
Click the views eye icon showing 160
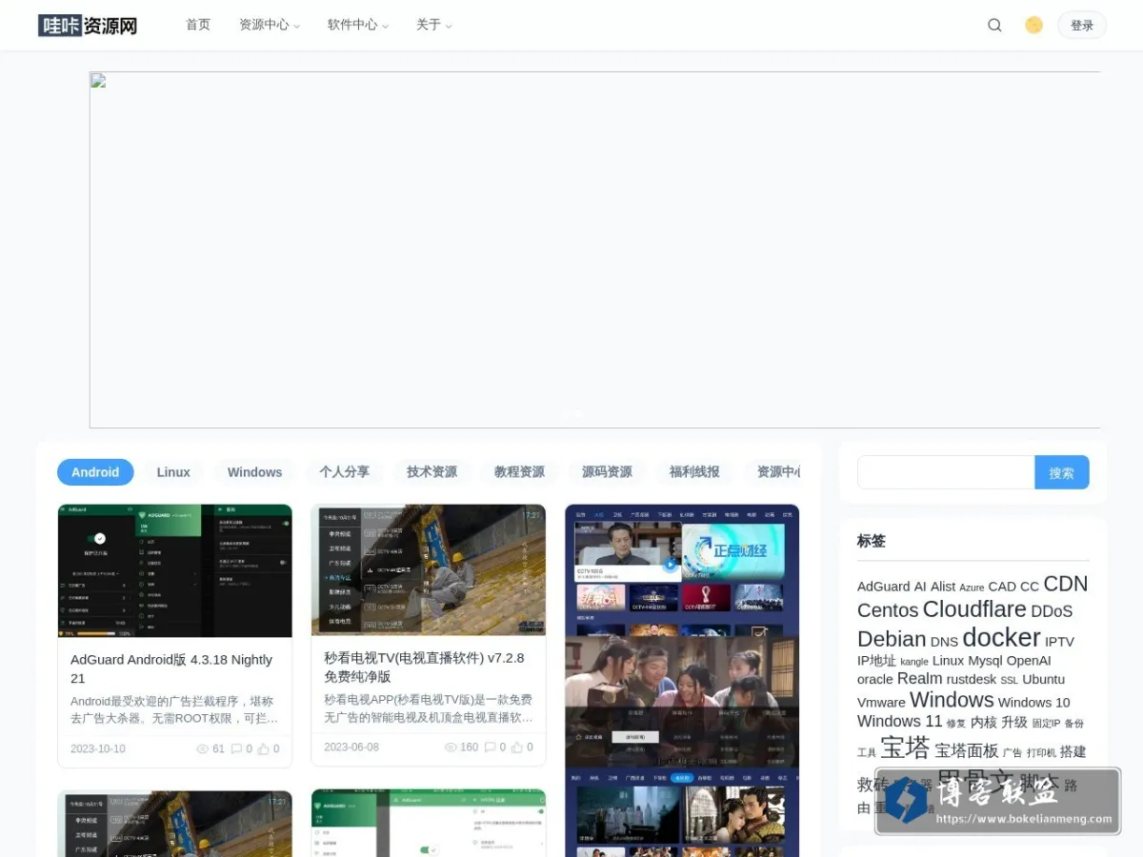(451, 747)
